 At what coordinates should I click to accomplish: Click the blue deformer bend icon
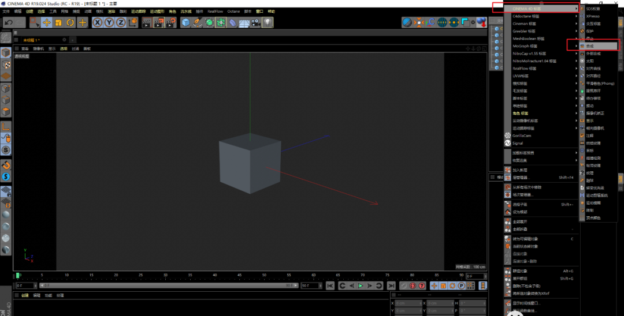click(233, 22)
